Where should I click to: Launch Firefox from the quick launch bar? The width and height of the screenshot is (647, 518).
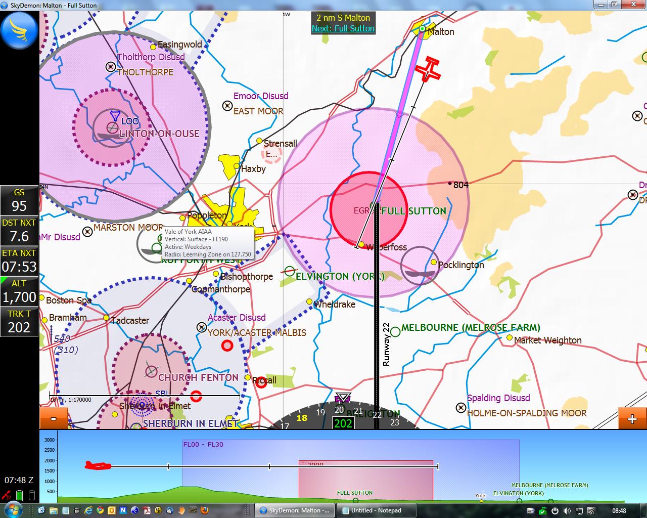pyautogui.click(x=205, y=510)
